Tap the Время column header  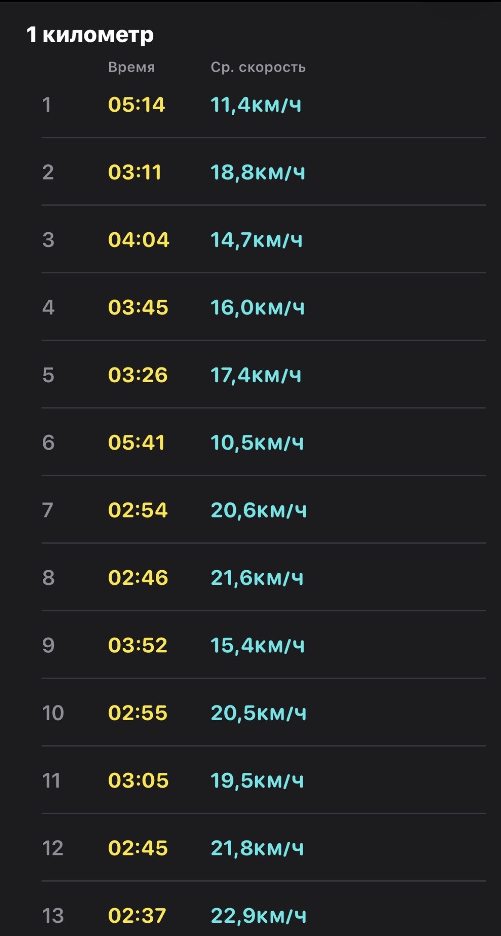coord(131,67)
